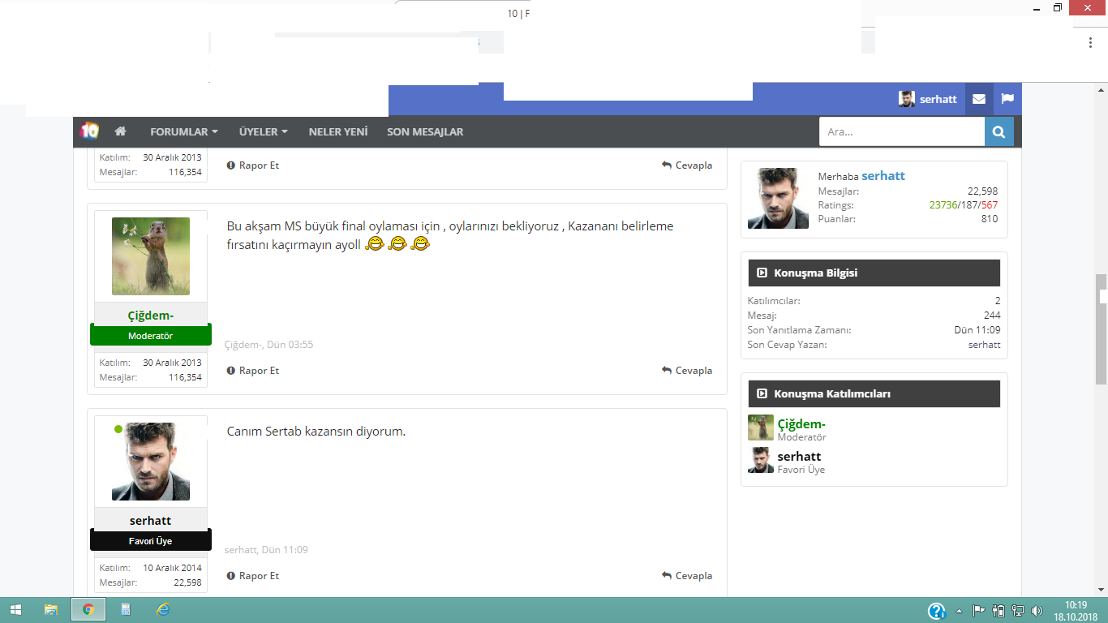Click the forum logo icon
Image resolution: width=1108 pixels, height=623 pixels.
(x=89, y=131)
